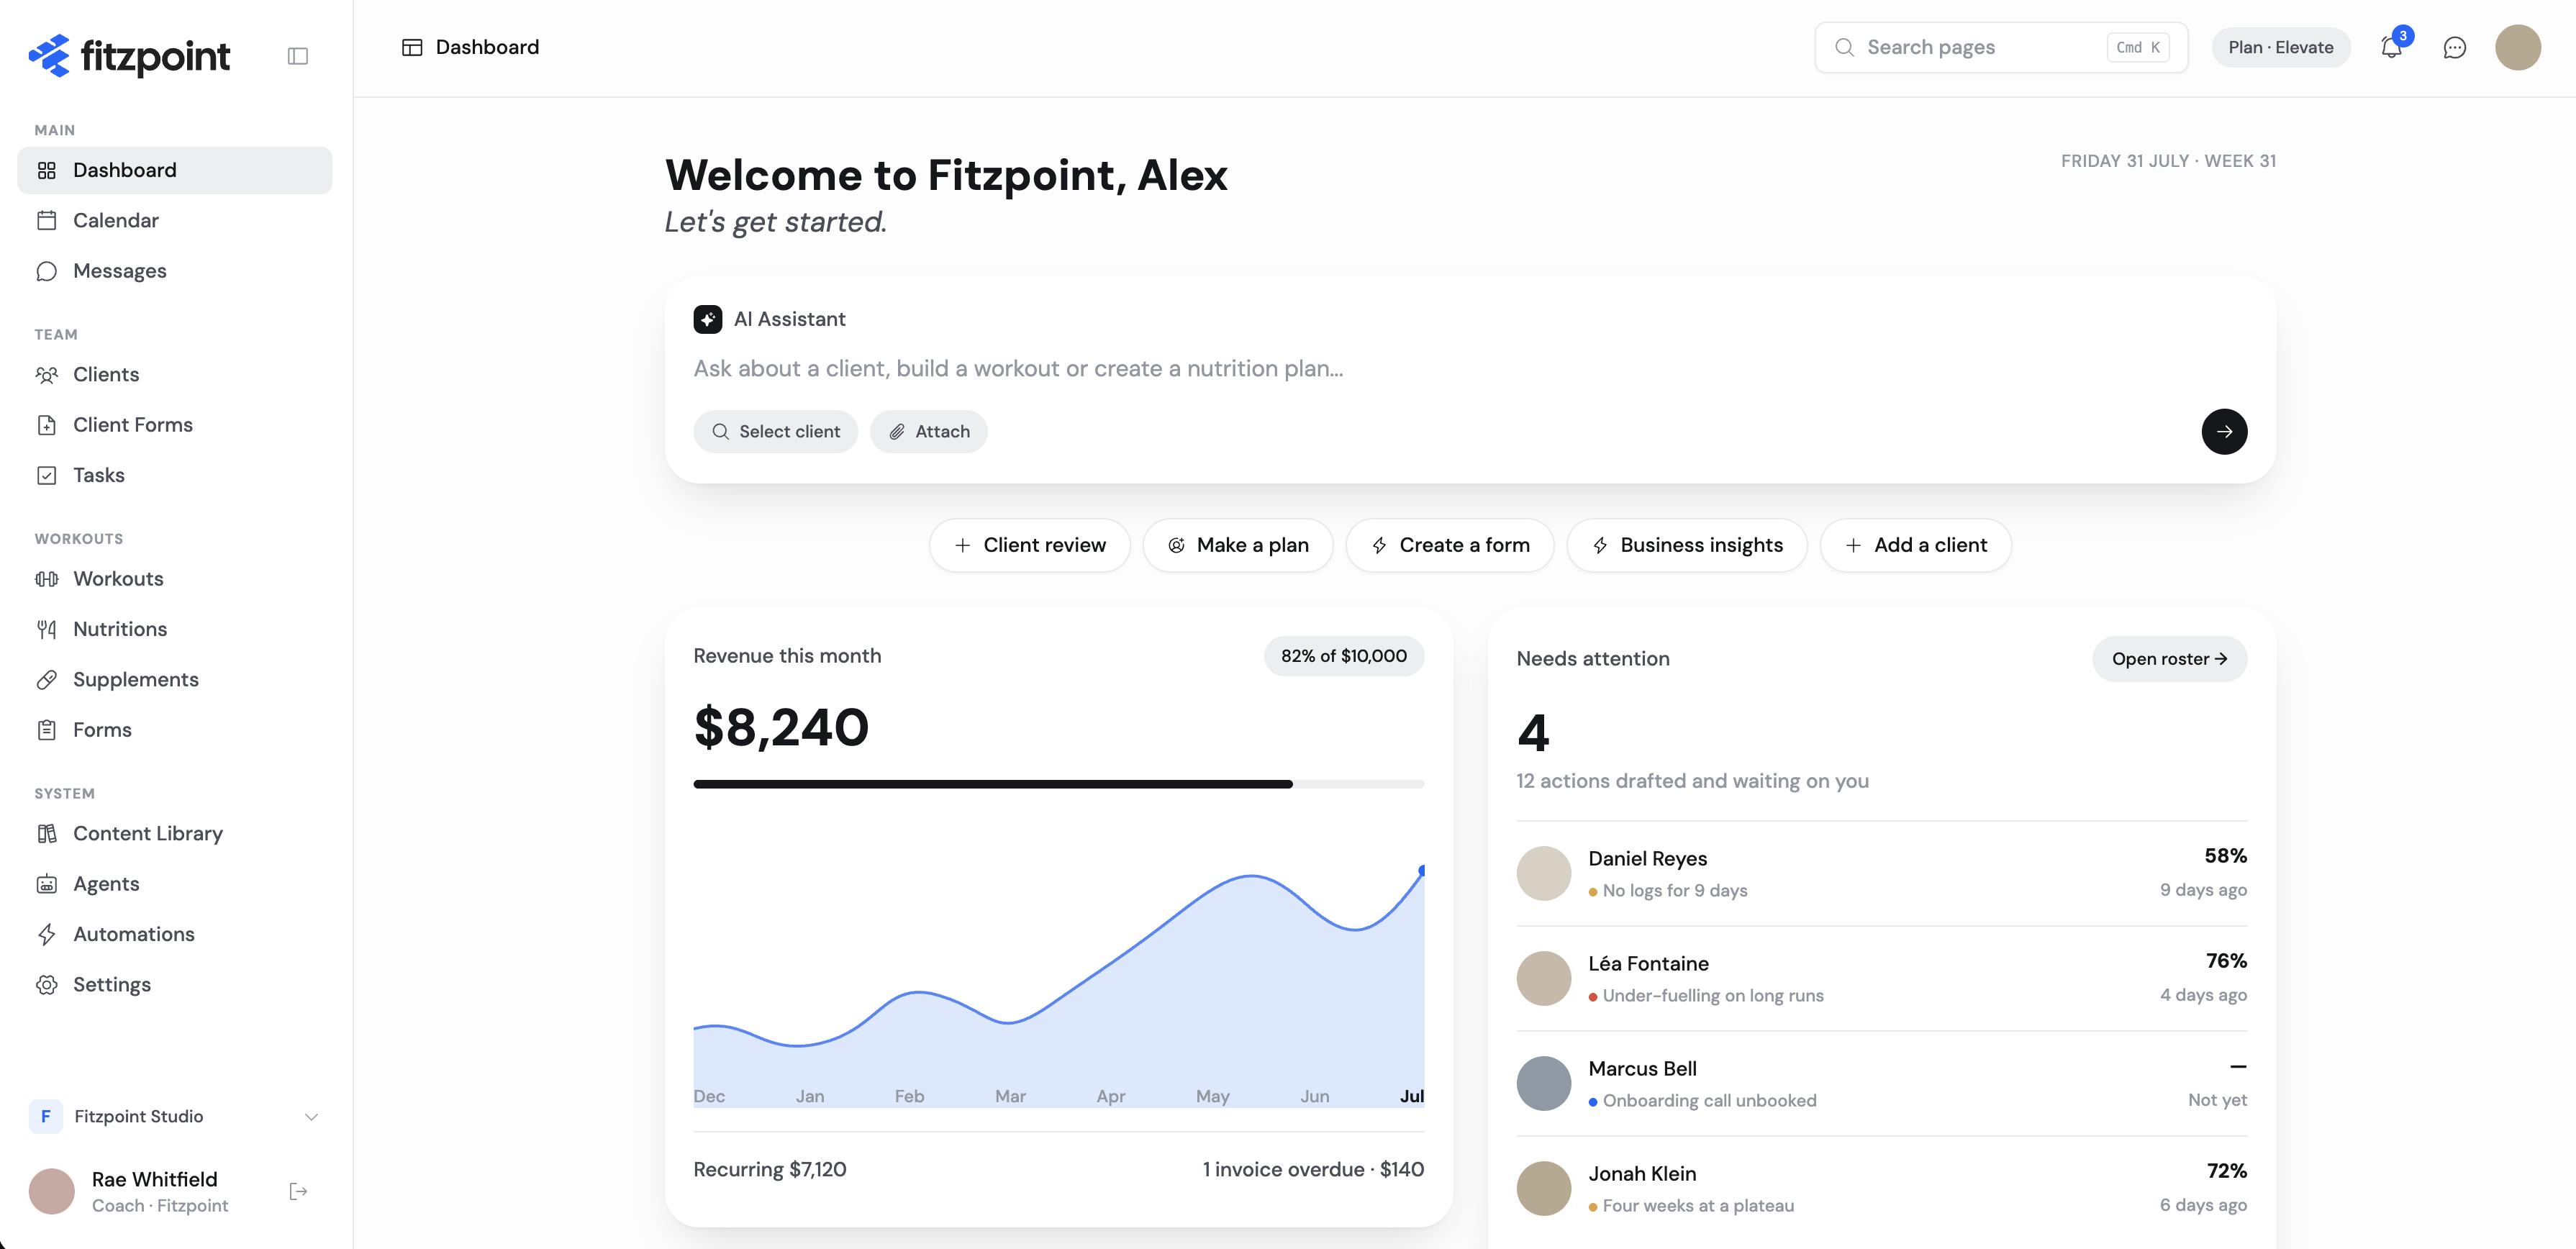2576x1249 pixels.
Task: Click the Supplements pill icon
Action: 46,680
